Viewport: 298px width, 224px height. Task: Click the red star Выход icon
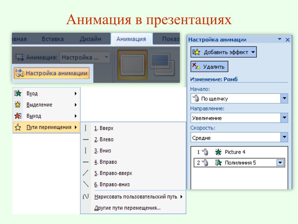pos(18,116)
